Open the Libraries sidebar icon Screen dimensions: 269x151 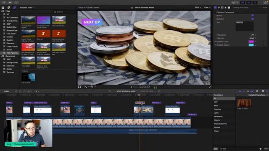pos(3,8)
